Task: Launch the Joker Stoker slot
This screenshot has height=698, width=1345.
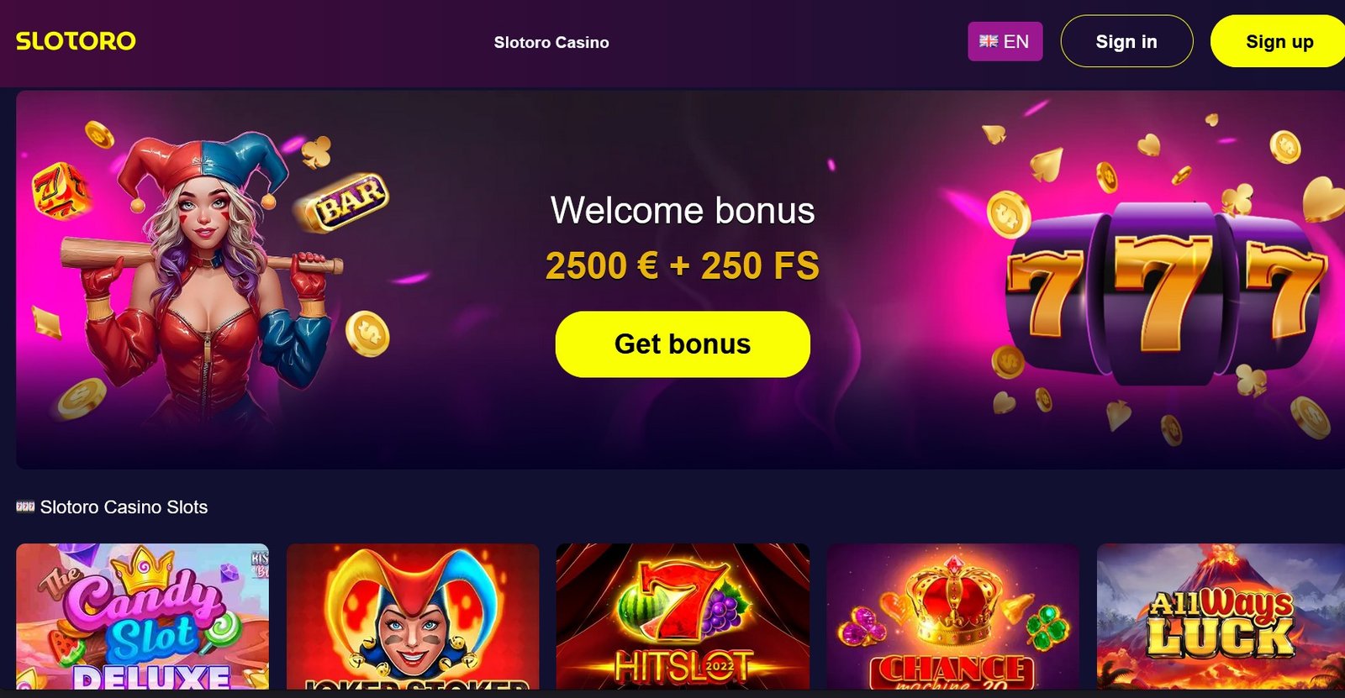Action: (413, 617)
